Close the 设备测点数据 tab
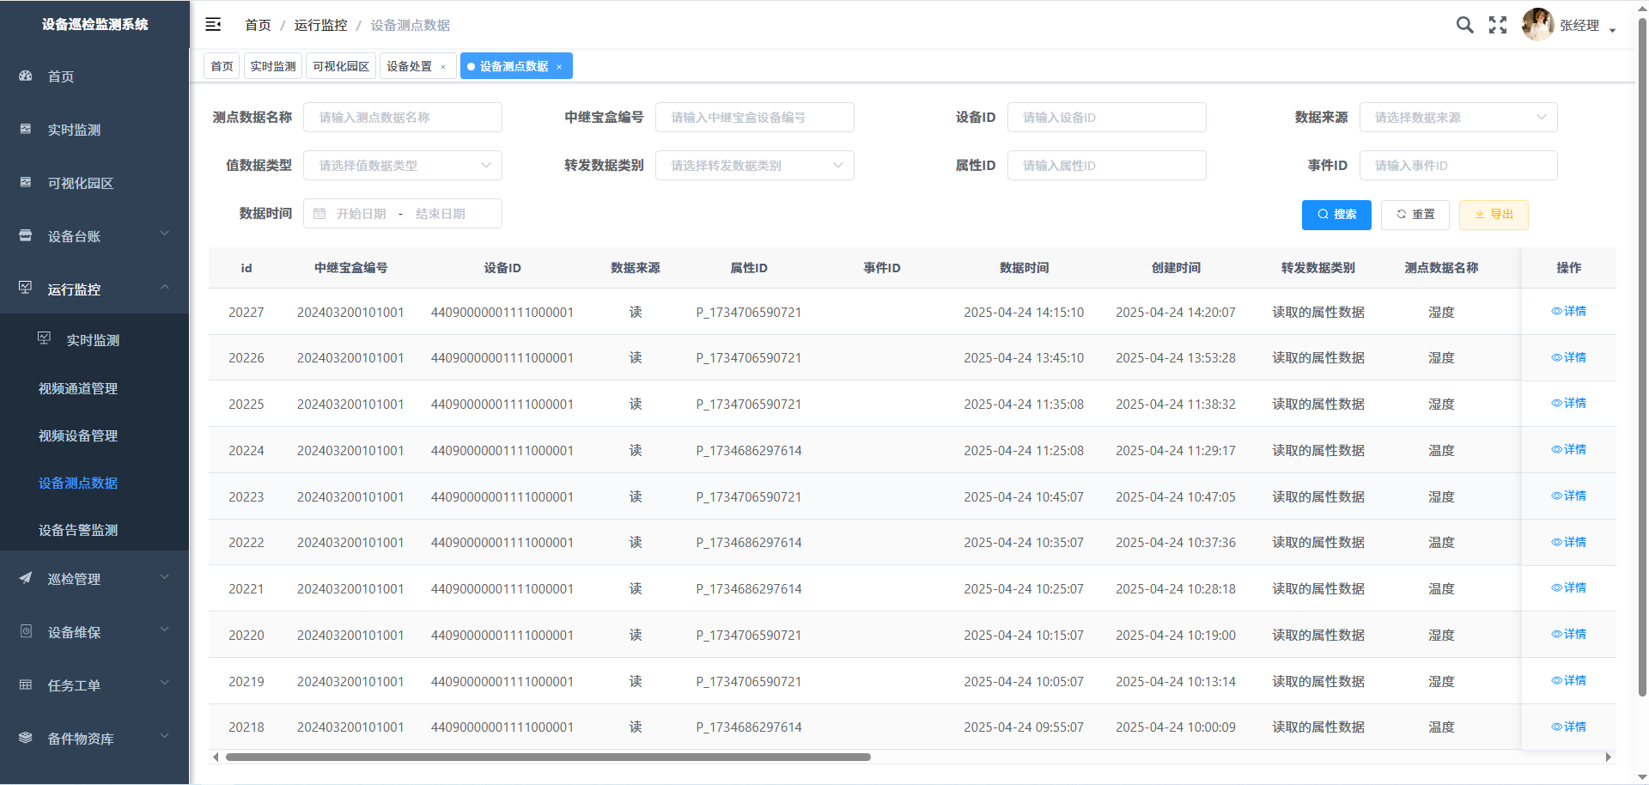Screen dimensions: 1649x785 pos(559,67)
